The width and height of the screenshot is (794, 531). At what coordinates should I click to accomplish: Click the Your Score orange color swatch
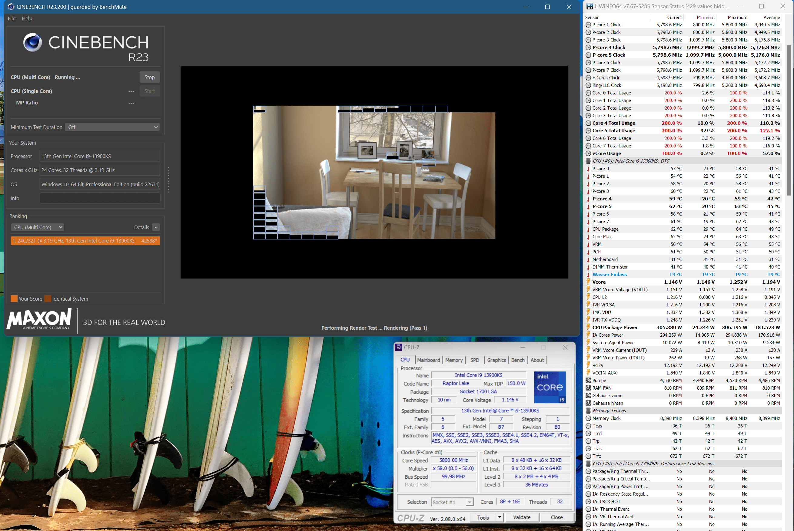(x=14, y=298)
